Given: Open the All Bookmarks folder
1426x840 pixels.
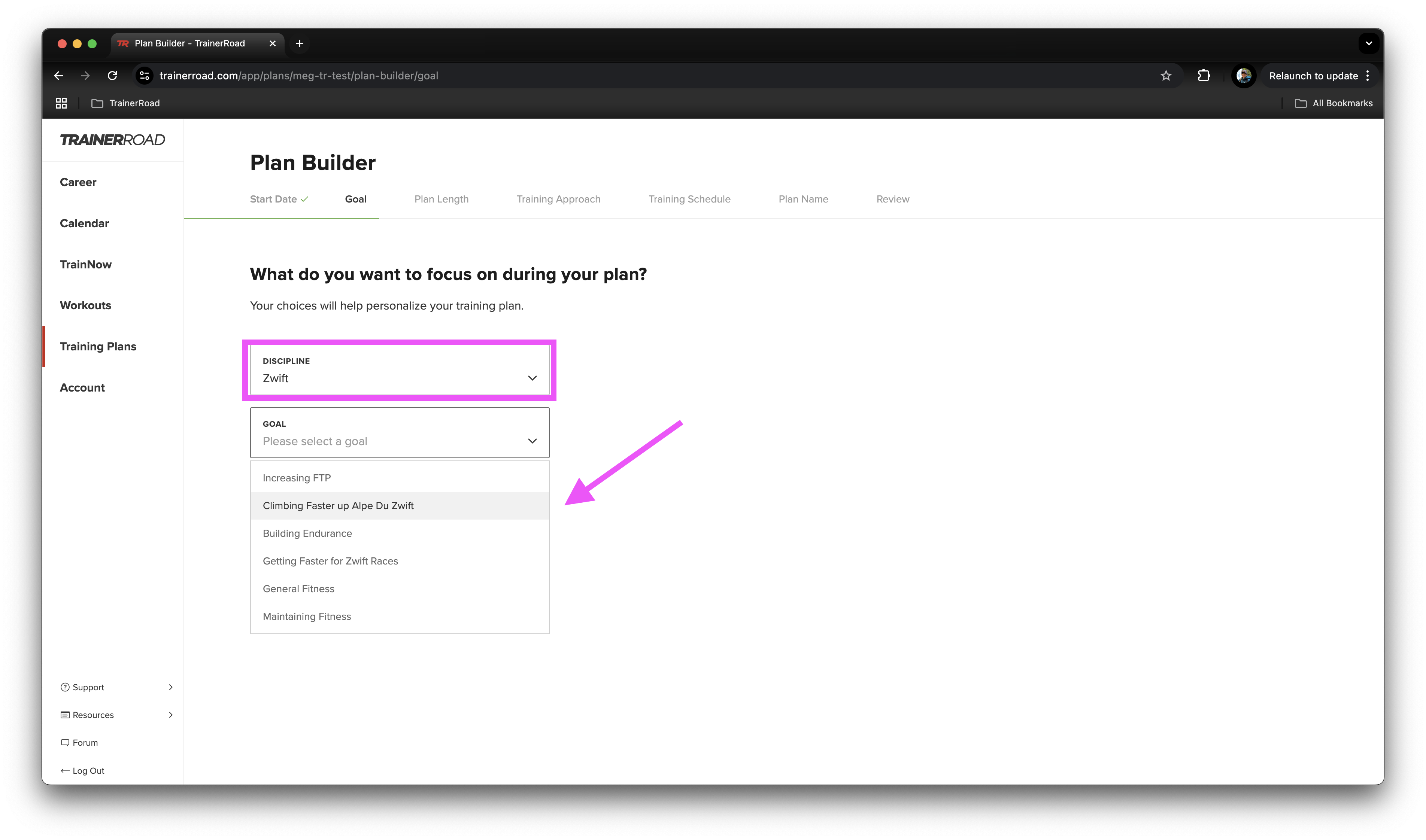Looking at the screenshot, I should pos(1333,103).
